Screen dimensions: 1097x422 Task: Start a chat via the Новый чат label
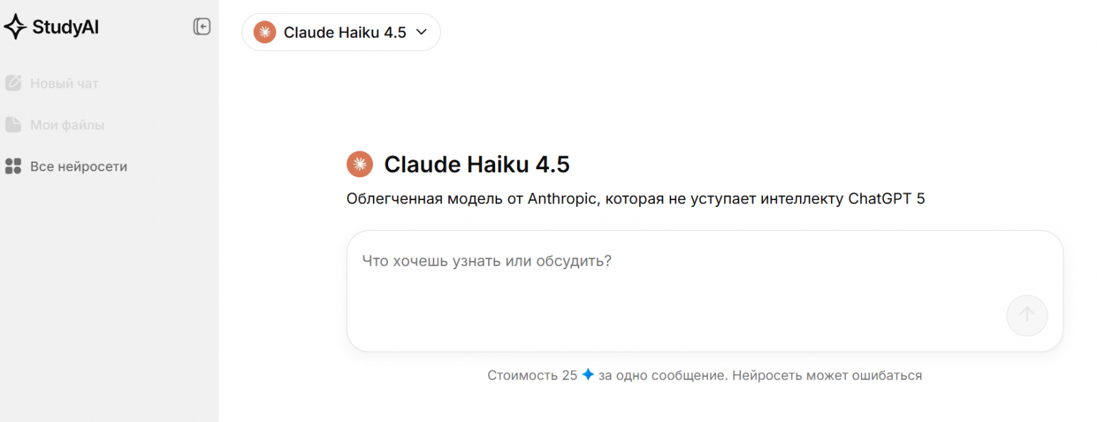[x=64, y=84]
